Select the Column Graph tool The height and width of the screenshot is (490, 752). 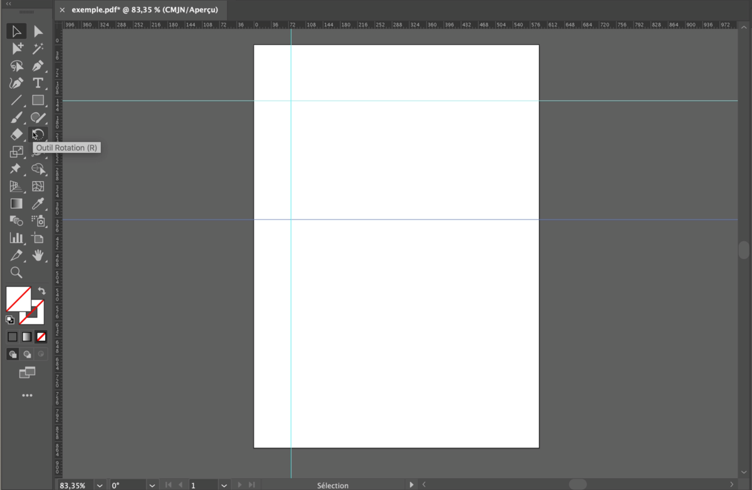click(16, 237)
